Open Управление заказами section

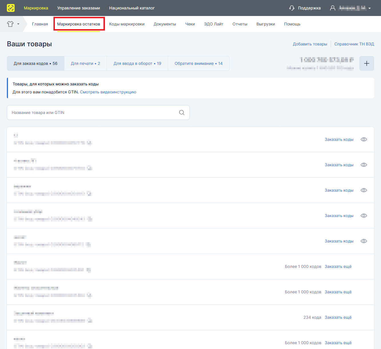click(79, 8)
